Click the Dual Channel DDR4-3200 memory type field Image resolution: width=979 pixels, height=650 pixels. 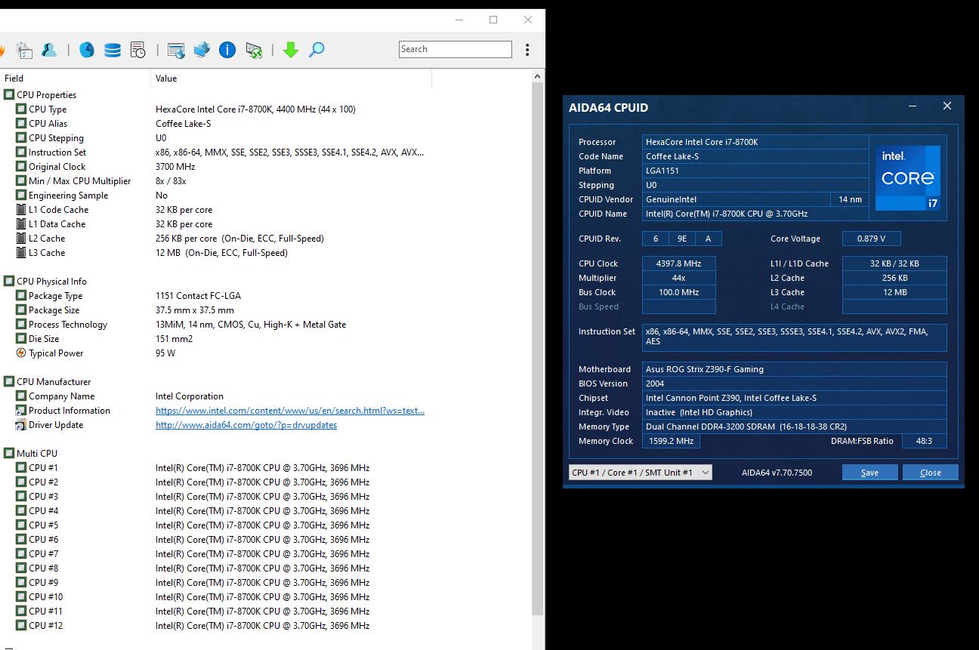coord(795,427)
